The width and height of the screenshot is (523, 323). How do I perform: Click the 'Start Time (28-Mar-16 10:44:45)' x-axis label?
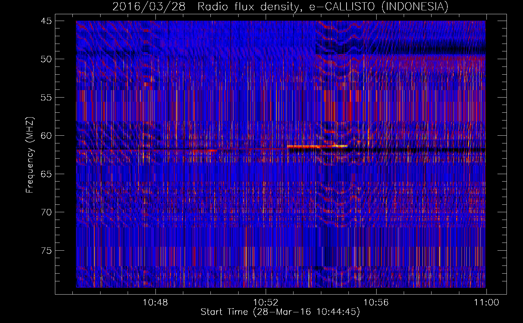(280, 312)
